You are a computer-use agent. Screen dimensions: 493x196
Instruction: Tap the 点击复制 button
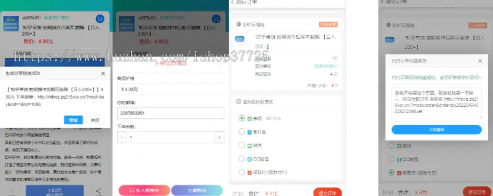[x=437, y=130]
